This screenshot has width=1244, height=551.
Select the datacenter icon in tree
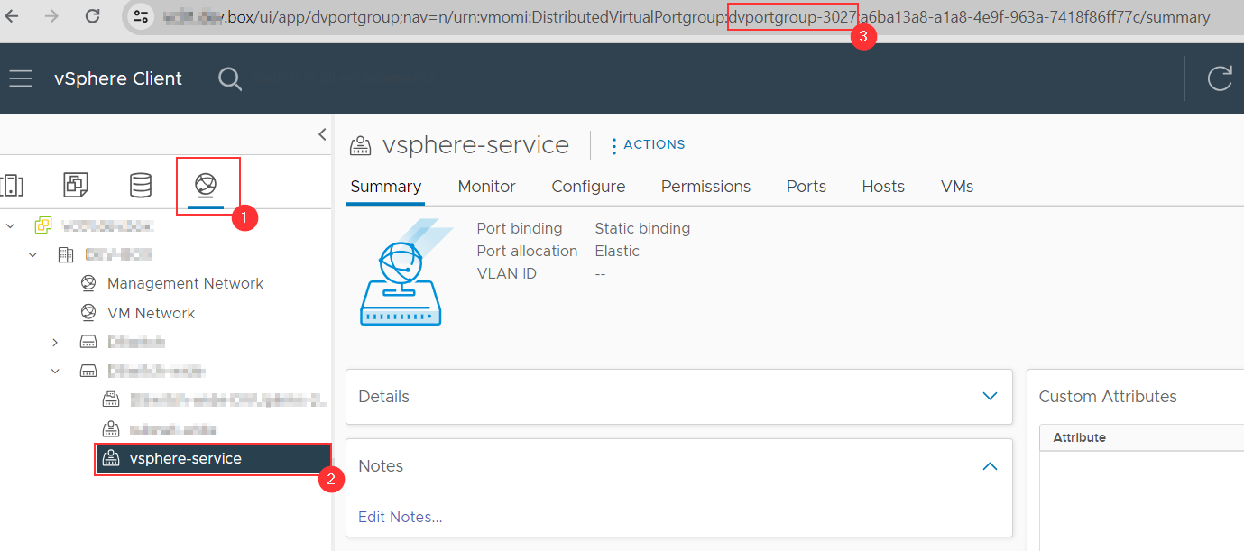(66, 254)
